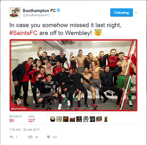Viewport: 147px width, 145px height.
Task: Click the blue verified badge
Action: 58,10
